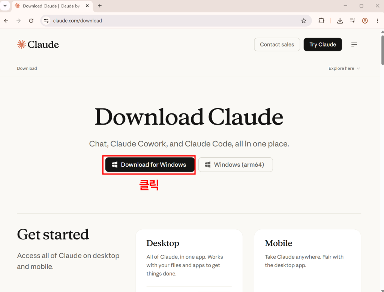Open a new tab with the plus button
The image size is (384, 292).
click(100, 6)
